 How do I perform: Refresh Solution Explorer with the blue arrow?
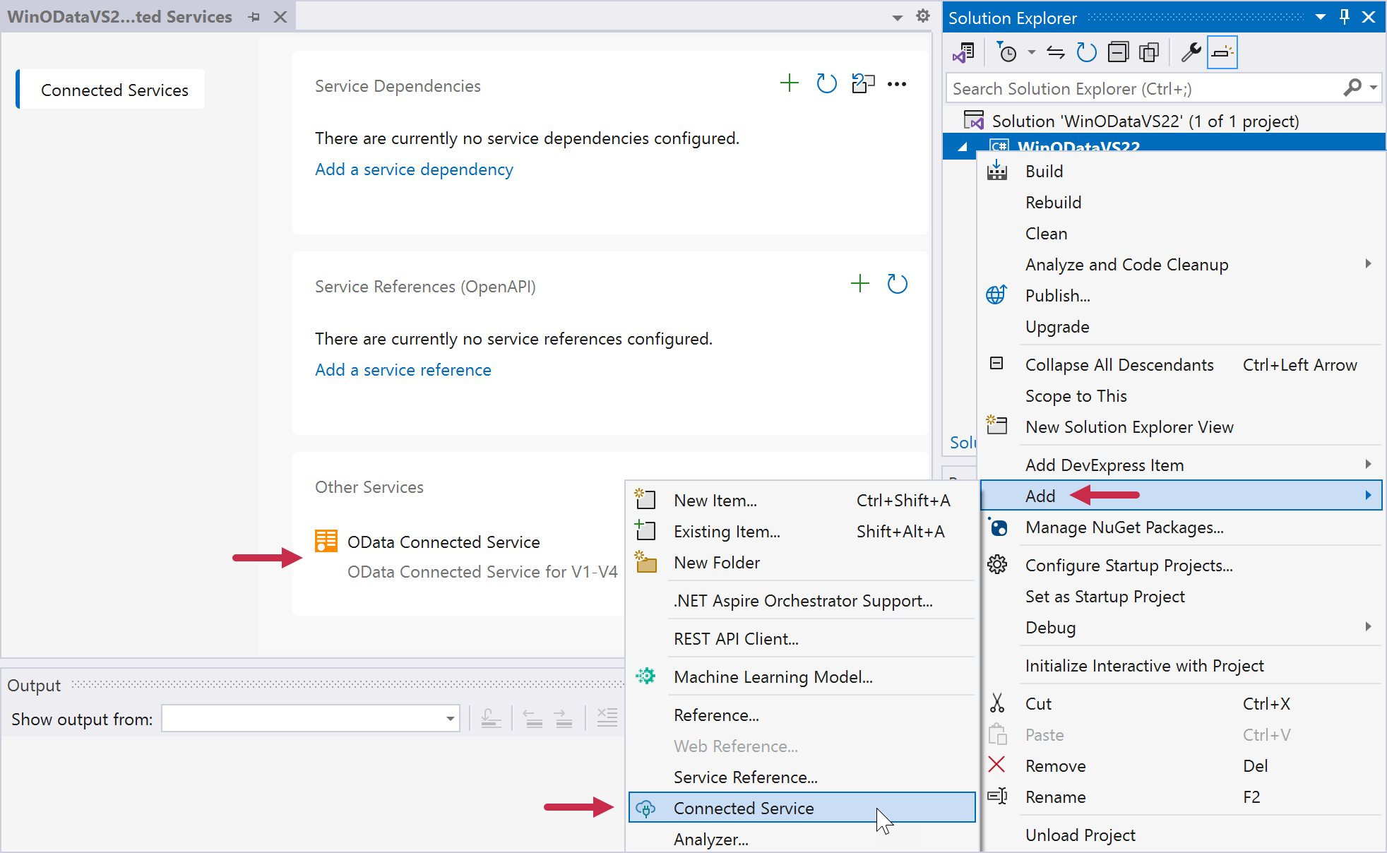(1086, 52)
